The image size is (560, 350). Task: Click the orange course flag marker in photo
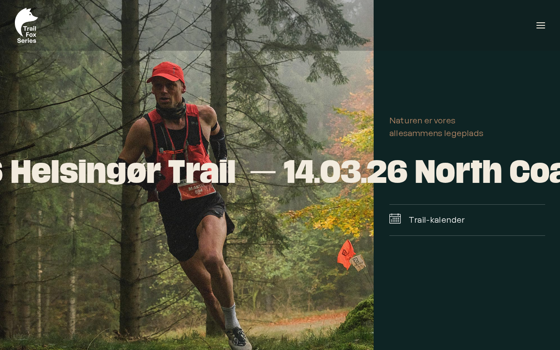[x=346, y=254]
